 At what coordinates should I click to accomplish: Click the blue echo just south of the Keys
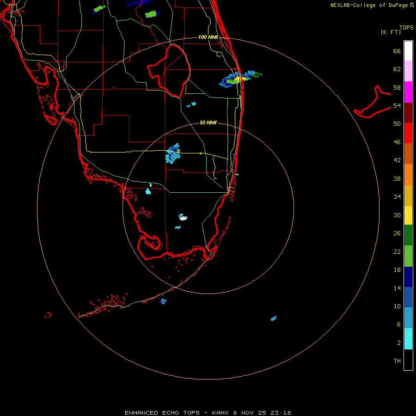point(163,301)
